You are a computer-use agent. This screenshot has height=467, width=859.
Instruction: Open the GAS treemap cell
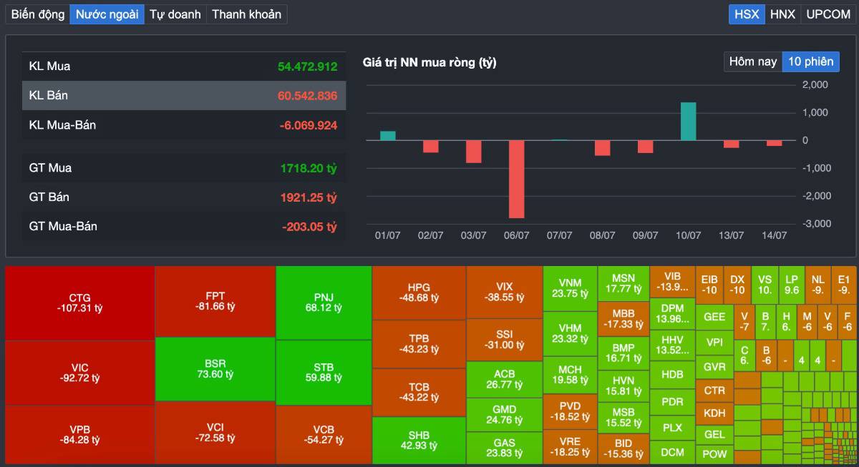[504, 448]
